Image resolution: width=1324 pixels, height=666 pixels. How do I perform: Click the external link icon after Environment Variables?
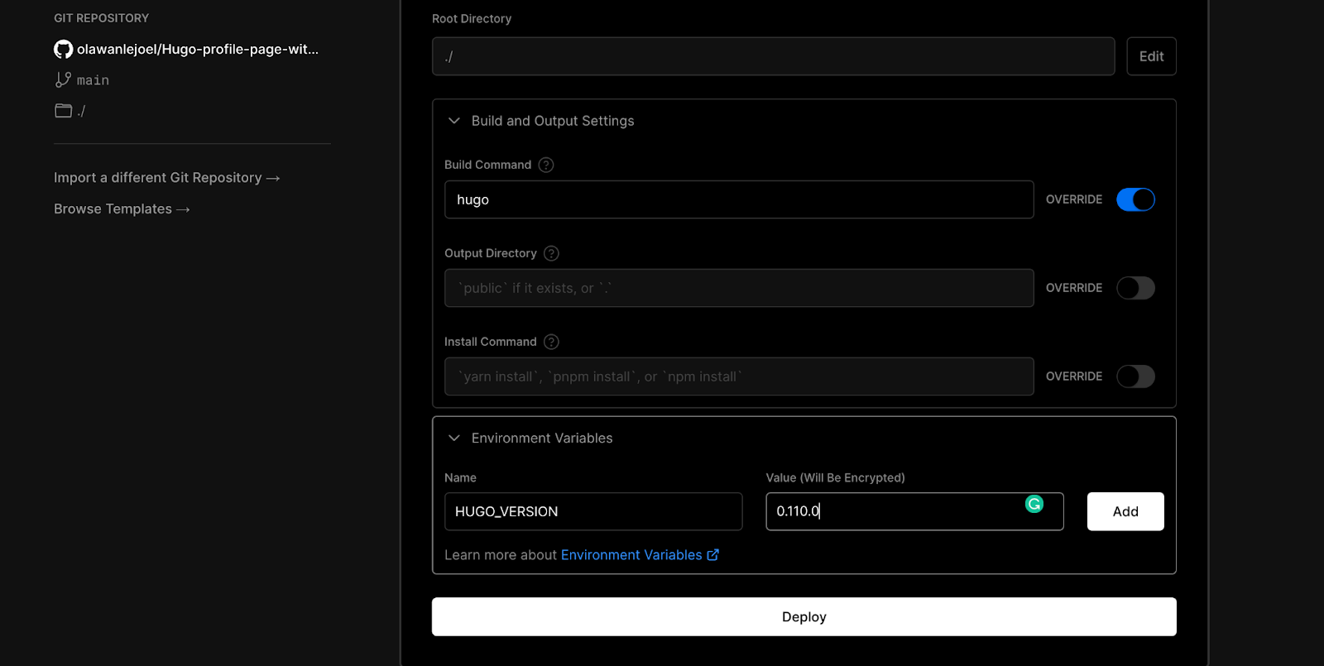(712, 555)
